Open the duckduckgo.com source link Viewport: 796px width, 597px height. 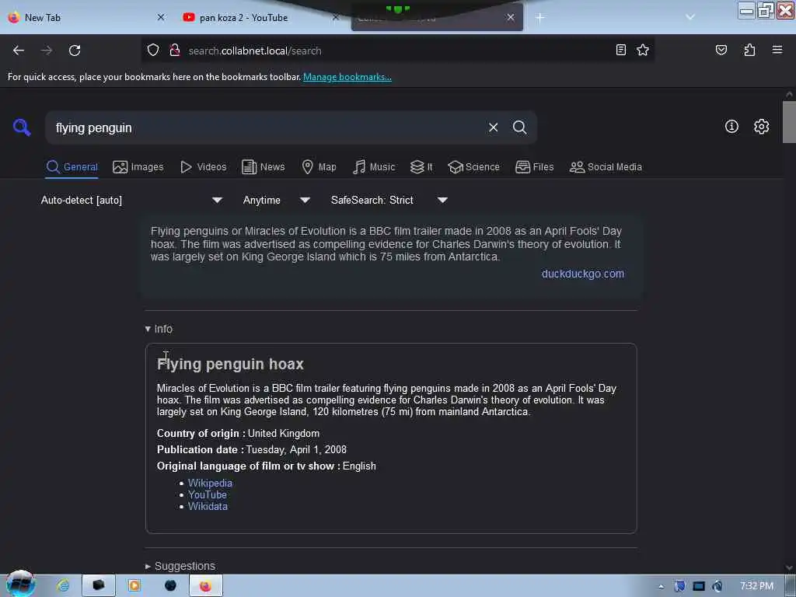[583, 274]
